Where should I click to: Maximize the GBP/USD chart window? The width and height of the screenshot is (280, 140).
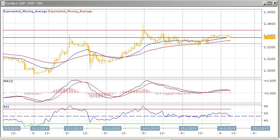[x=270, y=3]
